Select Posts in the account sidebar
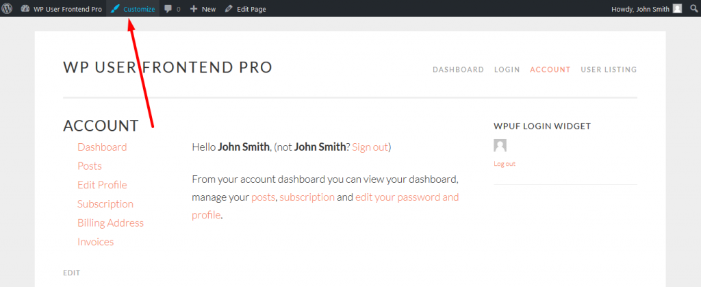Screen dimensions: 701x287 click(90, 166)
